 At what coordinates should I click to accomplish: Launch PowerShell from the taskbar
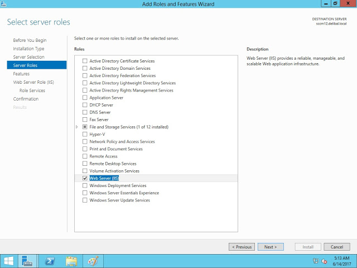tap(50, 261)
